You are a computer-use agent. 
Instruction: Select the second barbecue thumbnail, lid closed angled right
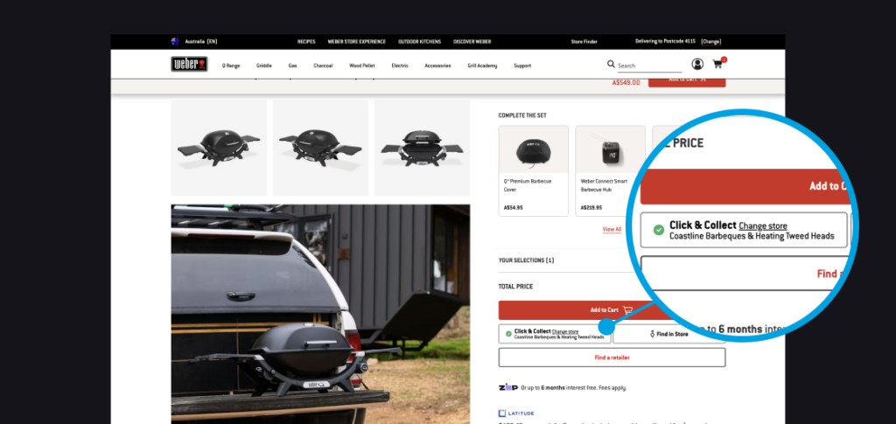tap(320, 148)
